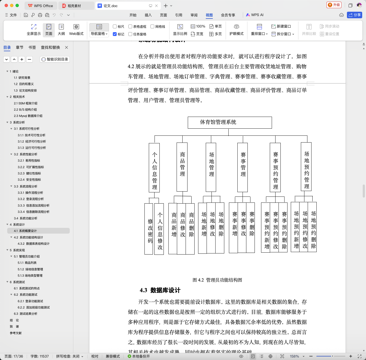Click the WPS AI button

click(x=255, y=15)
